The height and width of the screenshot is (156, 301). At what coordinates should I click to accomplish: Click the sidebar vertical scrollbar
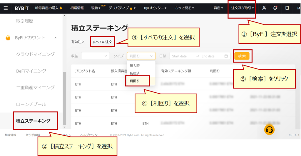pos(65,98)
